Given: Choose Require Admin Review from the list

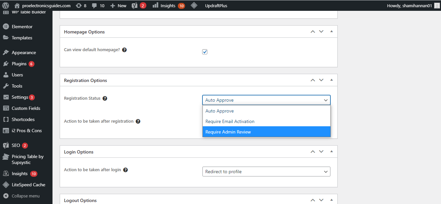Looking at the screenshot, I should click(266, 132).
